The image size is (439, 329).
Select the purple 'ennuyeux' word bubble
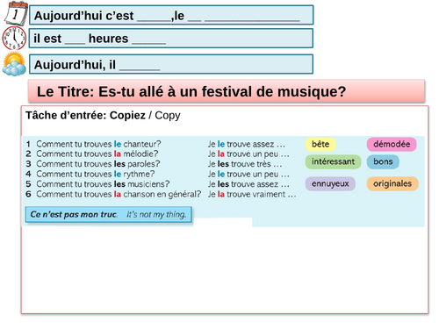[330, 184]
